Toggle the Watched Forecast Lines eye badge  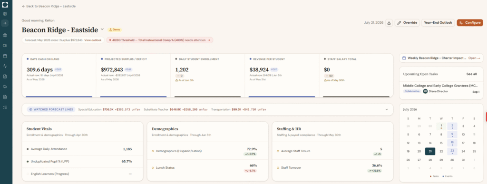click(51, 109)
